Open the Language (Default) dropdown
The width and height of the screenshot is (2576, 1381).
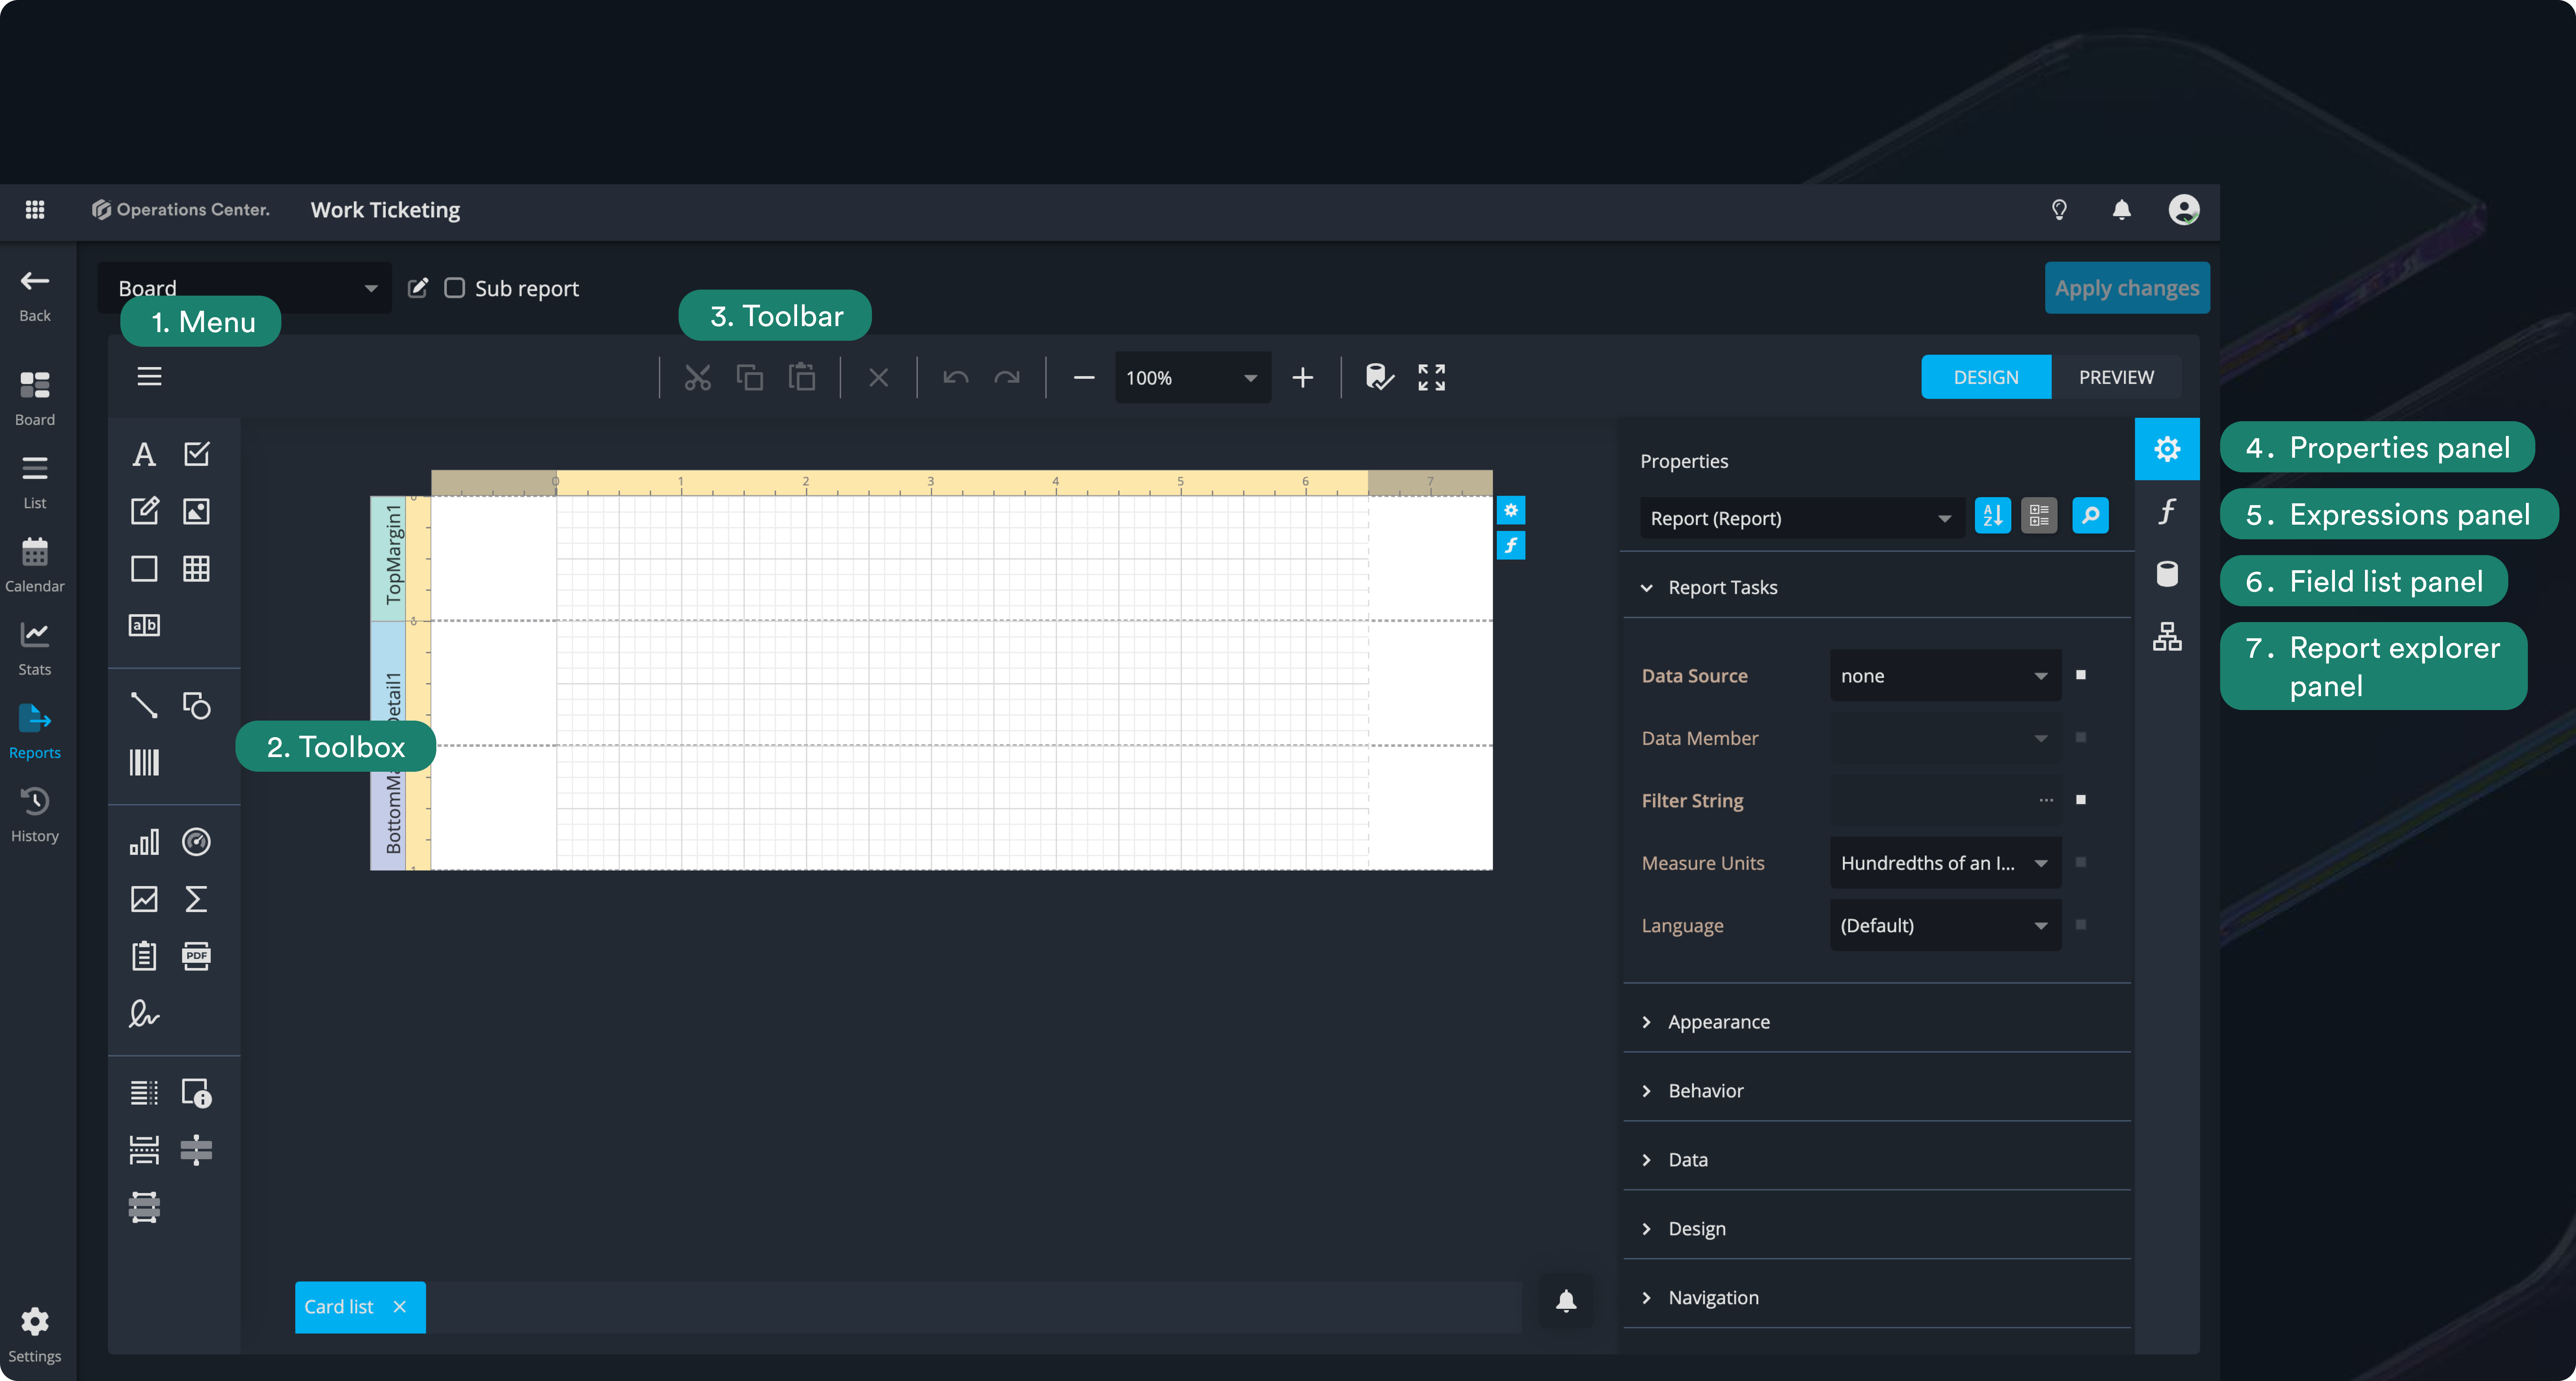tap(1945, 926)
